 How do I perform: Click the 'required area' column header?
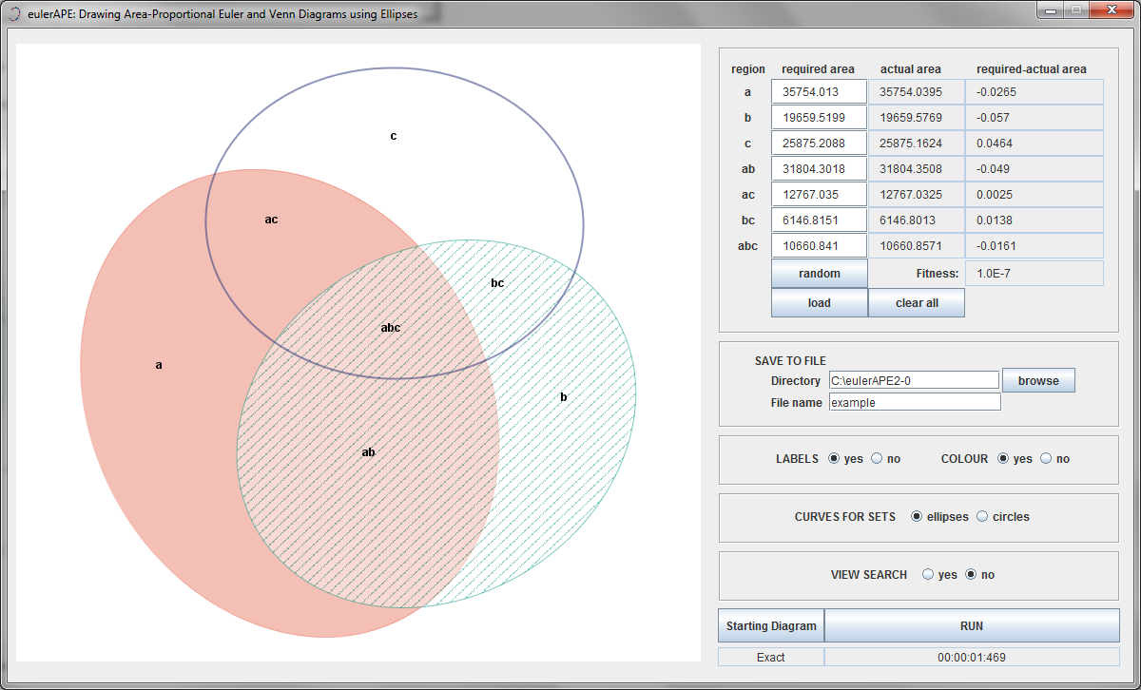[818, 69]
